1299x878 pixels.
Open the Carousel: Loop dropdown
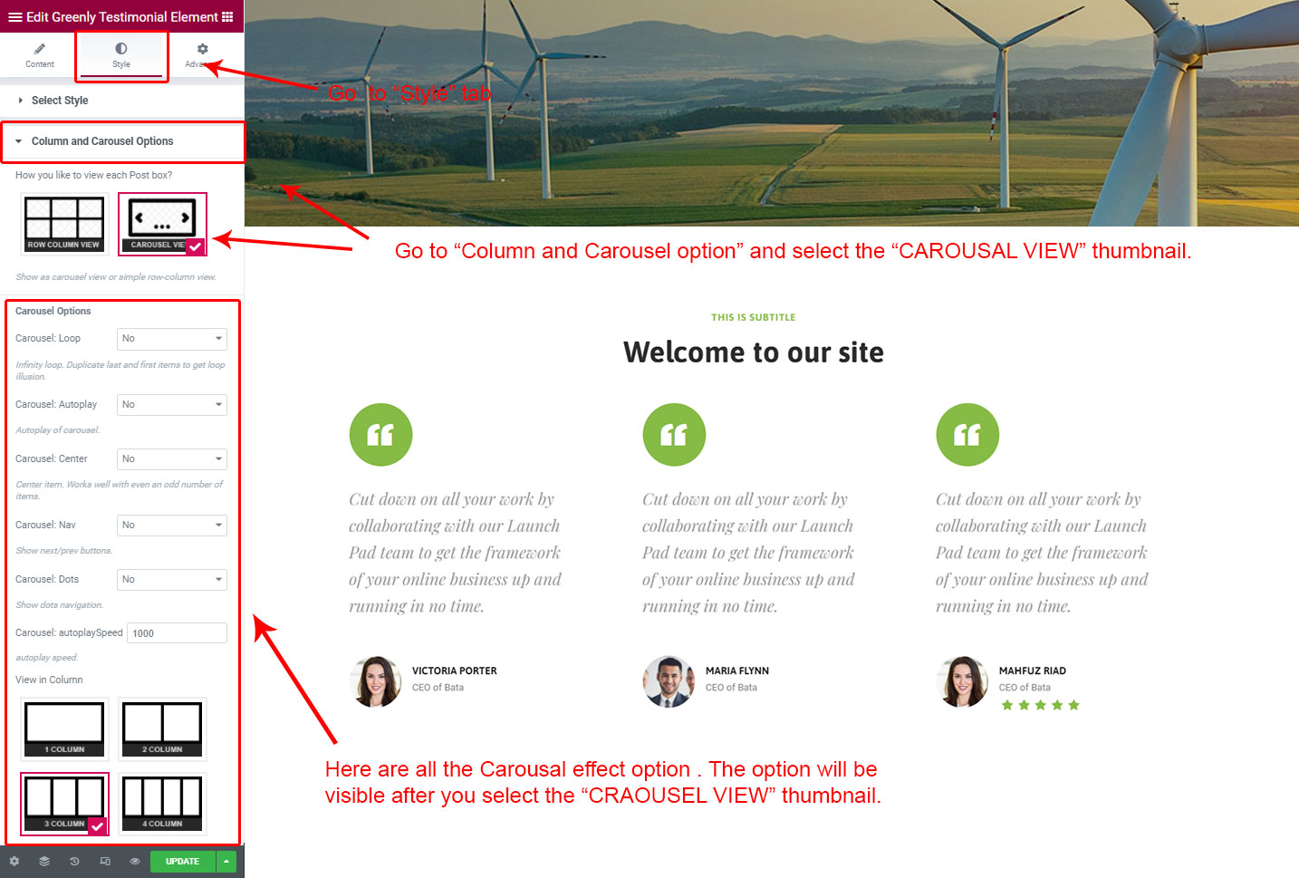(171, 339)
